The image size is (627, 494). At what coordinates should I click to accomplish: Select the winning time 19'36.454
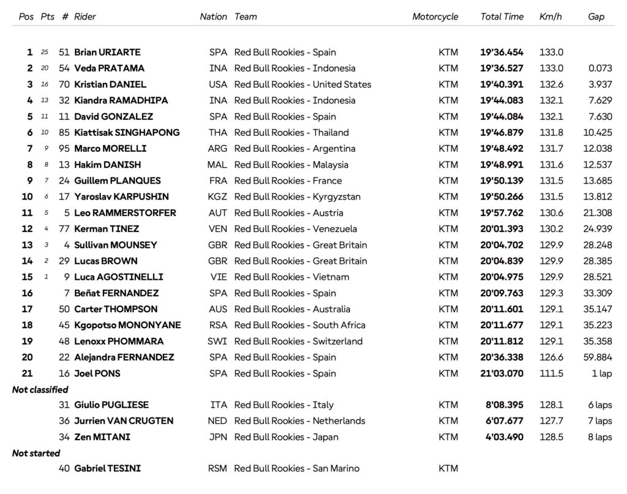[x=502, y=53]
